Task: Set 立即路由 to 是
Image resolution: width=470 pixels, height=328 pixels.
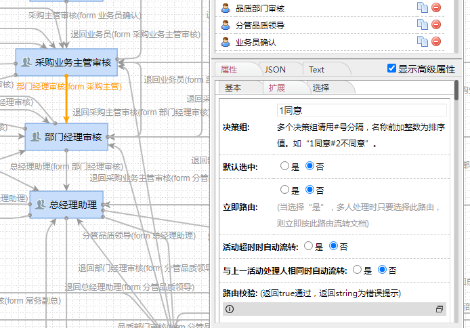Action: pos(285,190)
